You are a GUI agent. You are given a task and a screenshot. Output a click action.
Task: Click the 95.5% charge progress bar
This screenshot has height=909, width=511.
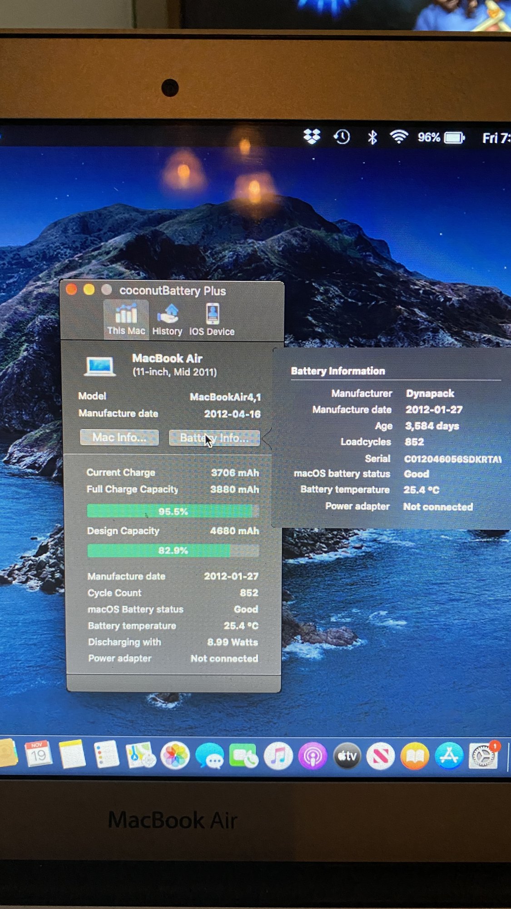pyautogui.click(x=173, y=511)
